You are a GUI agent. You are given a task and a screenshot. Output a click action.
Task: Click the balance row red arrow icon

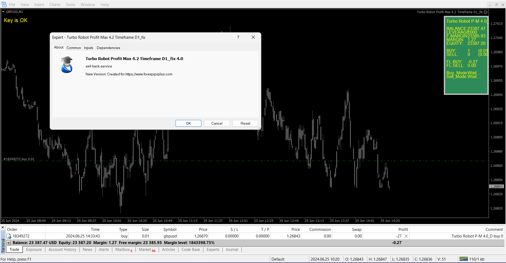[9, 243]
